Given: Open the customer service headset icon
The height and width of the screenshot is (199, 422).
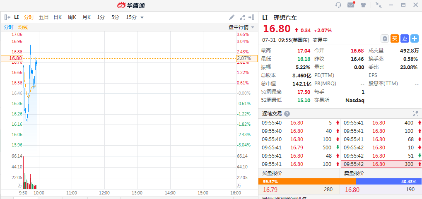Looking at the screenshot, I should [x=338, y=5].
